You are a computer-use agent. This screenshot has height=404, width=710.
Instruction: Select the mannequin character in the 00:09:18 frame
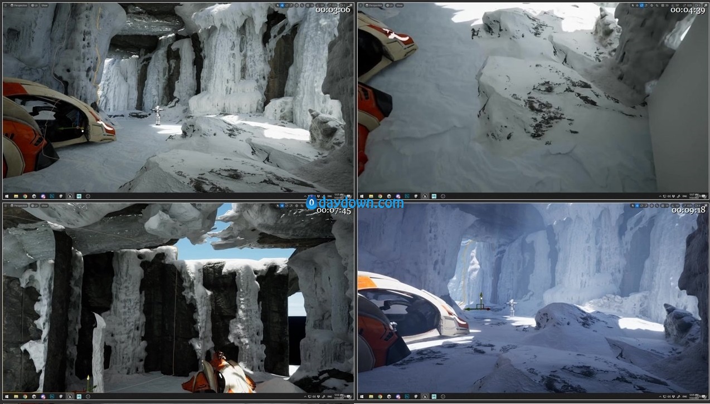coord(511,308)
